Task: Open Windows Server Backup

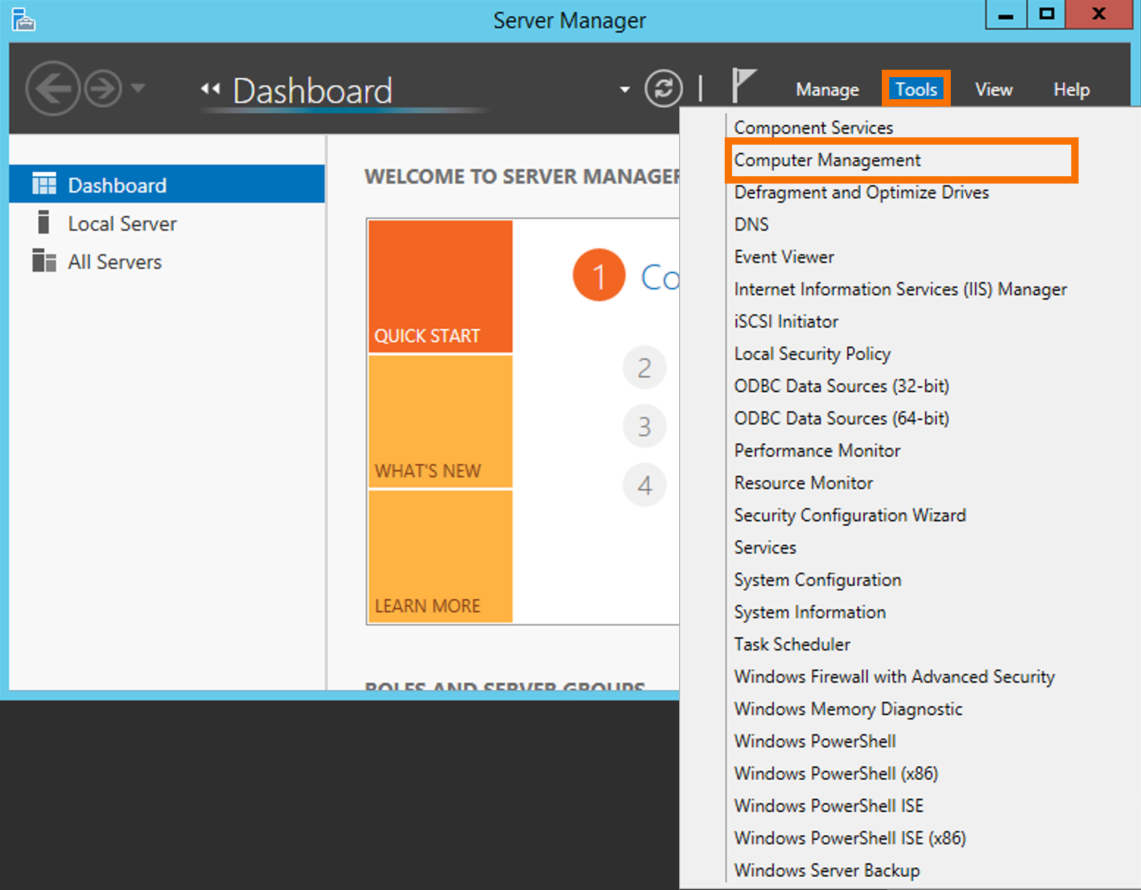Action: (827, 871)
